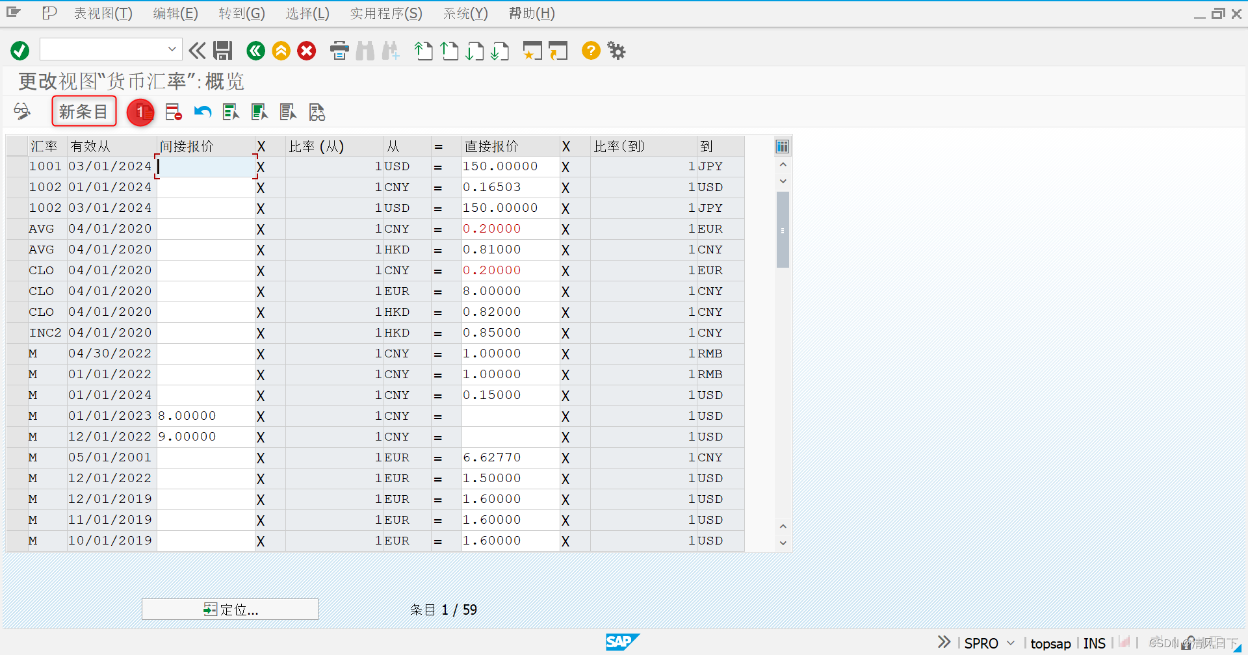Viewport: 1248px width, 655px height.
Task: Open the command field dropdown
Action: coord(172,49)
